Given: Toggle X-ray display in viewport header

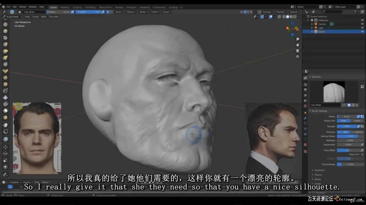Looking at the screenshot, I should [x=279, y=17].
